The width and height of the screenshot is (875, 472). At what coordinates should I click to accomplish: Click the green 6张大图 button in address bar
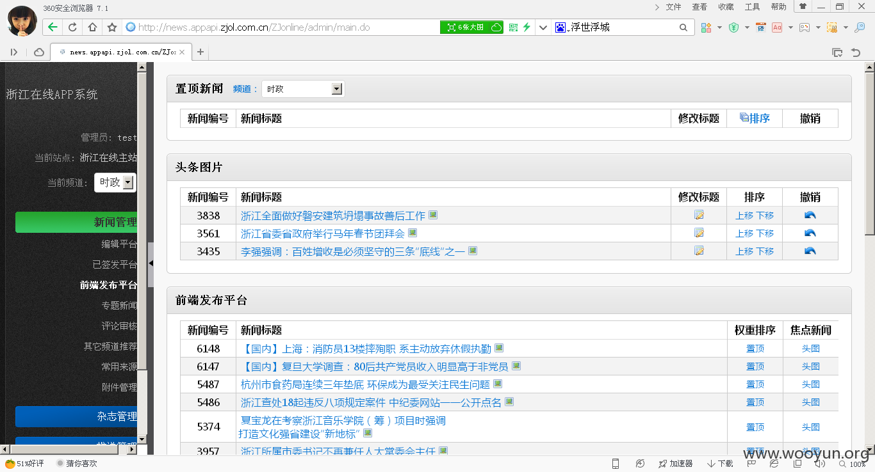pyautogui.click(x=472, y=28)
